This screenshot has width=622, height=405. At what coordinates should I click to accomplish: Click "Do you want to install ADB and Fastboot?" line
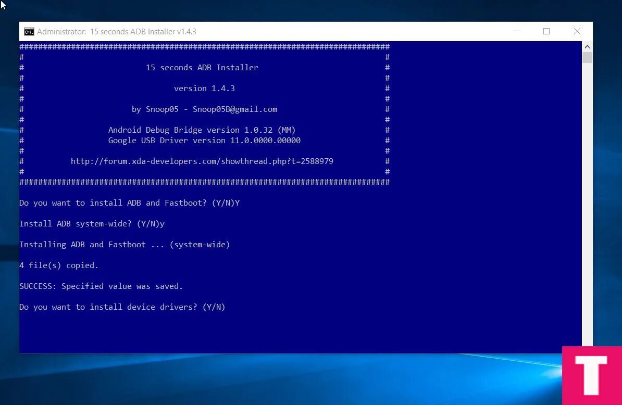click(x=130, y=203)
